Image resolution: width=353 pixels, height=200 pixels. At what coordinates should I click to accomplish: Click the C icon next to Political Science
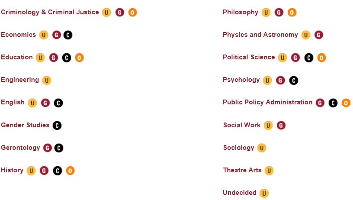point(308,58)
